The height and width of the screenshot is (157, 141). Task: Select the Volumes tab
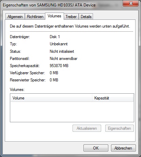point(54,16)
